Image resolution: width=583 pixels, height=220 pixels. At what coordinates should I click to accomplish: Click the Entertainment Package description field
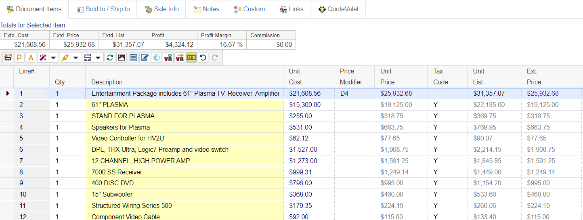[x=185, y=94]
